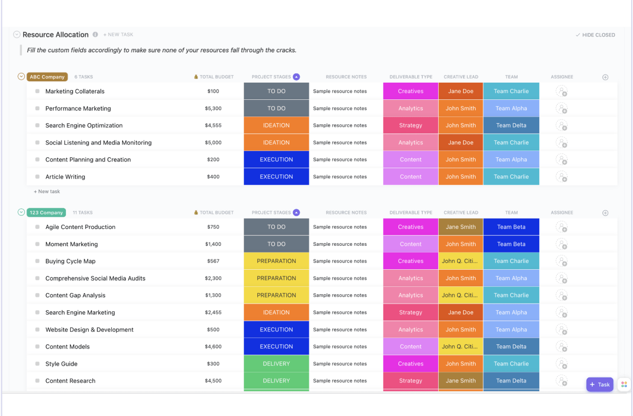Select the checkbox for Article Writing task
633x416 pixels.
tap(37, 177)
